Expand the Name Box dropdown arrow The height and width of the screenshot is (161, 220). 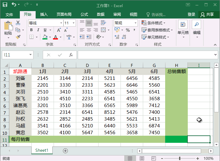tap(30, 55)
